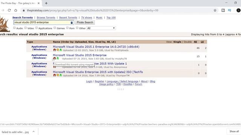Switch results view to Double
The image size is (241, 135).
188,42
